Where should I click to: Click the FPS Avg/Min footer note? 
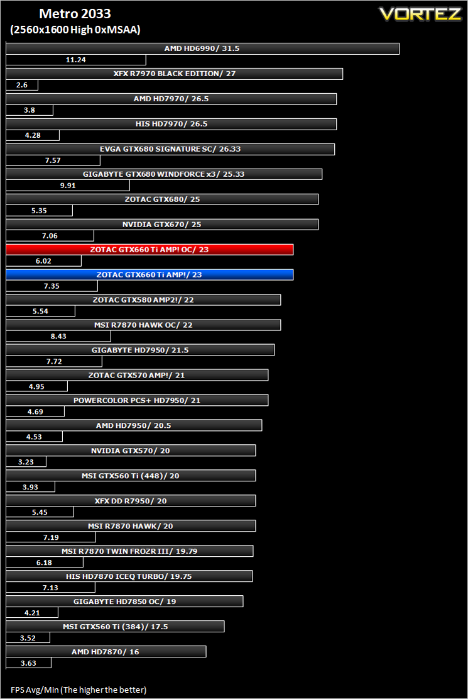[79, 690]
